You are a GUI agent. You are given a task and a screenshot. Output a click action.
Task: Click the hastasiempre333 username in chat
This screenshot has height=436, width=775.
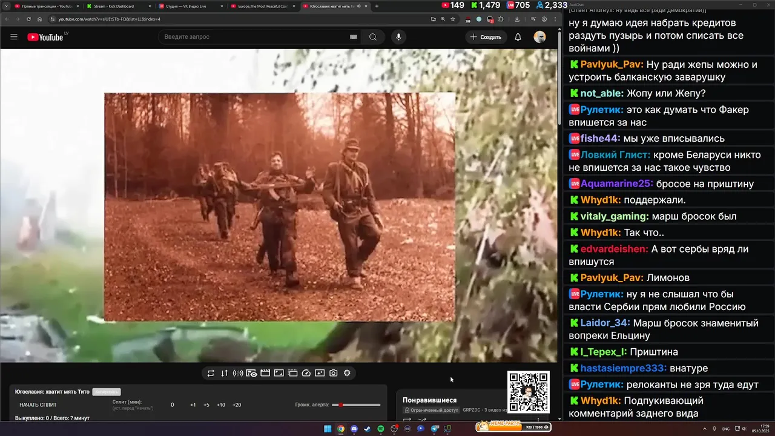[x=624, y=368]
